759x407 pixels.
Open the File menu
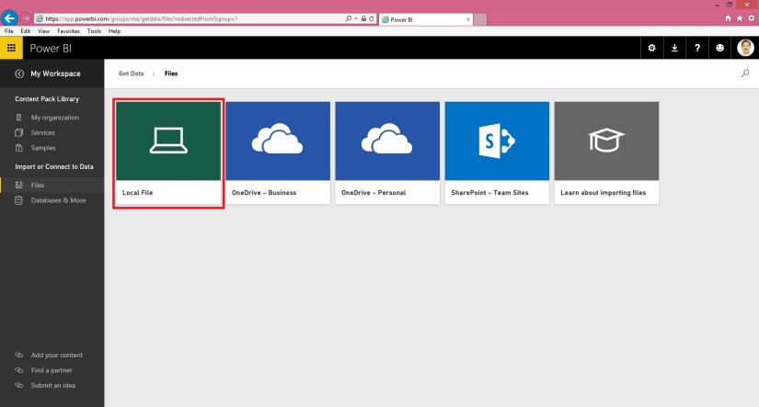point(8,31)
